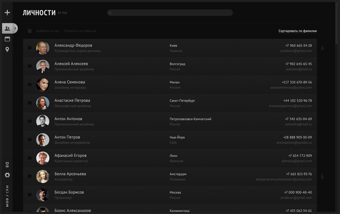Click the email a.fedorov@gmail.com
This screenshot has width=340, height=214.
click(x=296, y=51)
